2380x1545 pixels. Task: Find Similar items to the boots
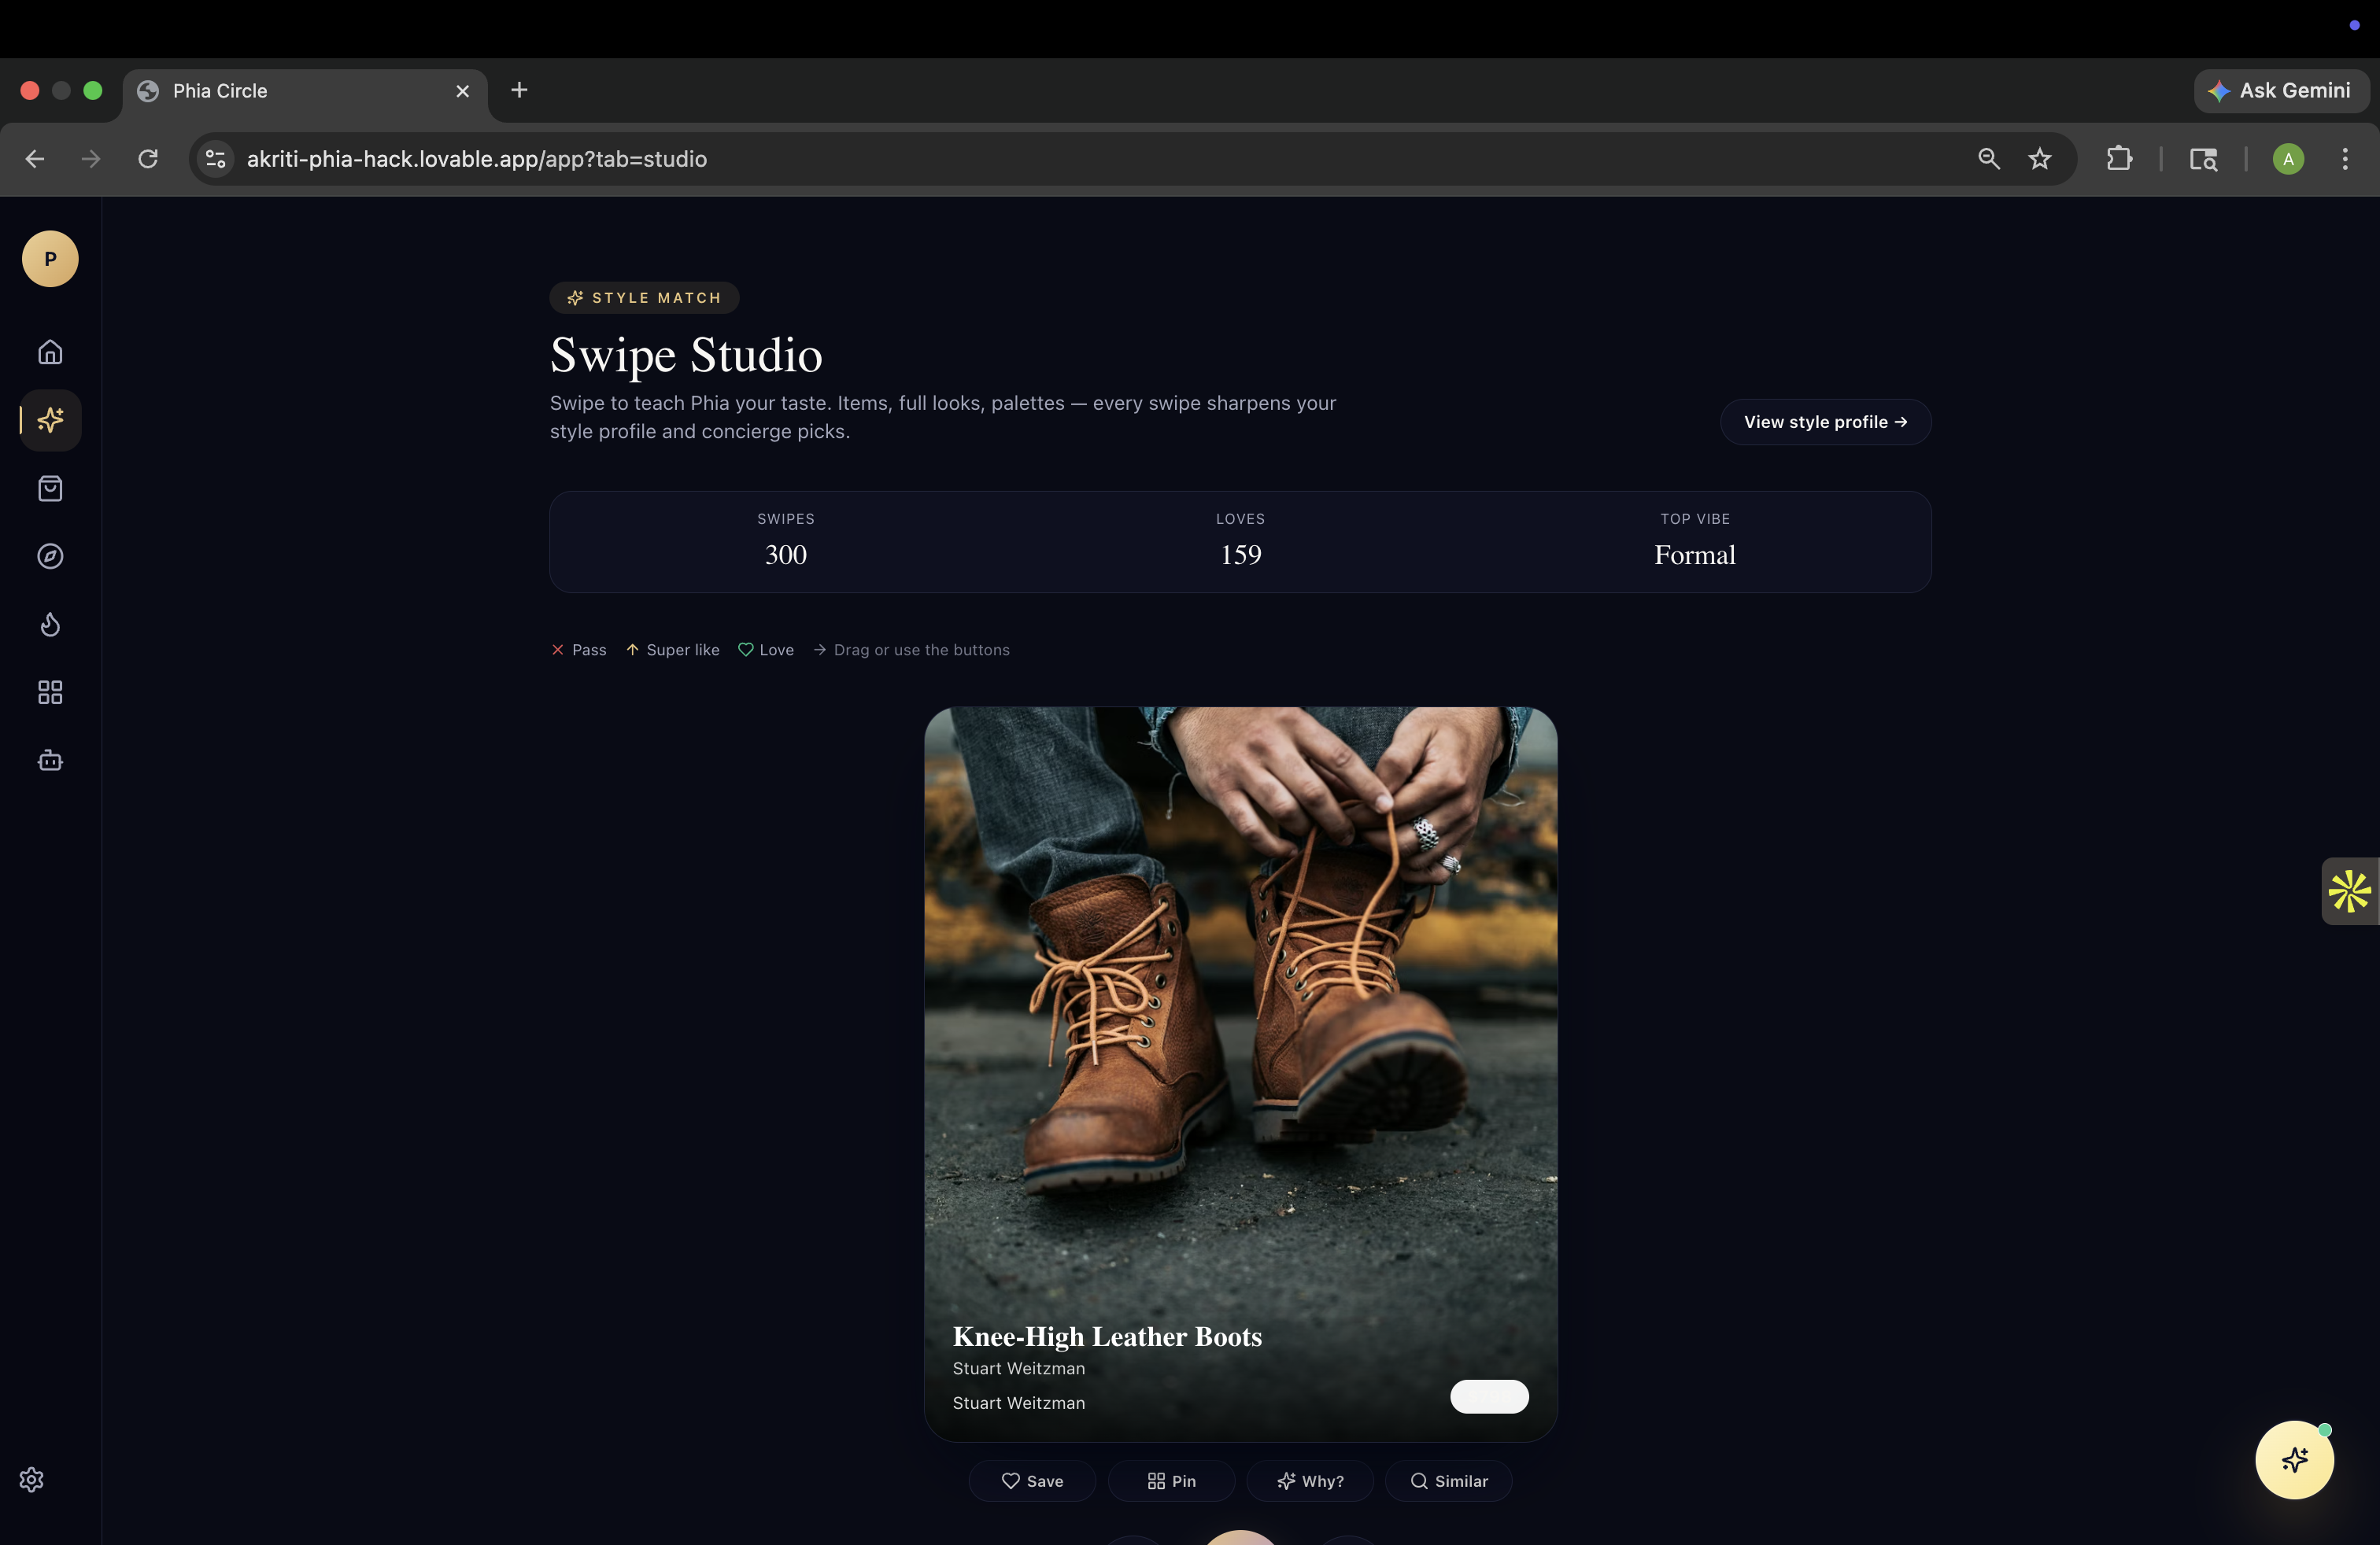1448,1481
